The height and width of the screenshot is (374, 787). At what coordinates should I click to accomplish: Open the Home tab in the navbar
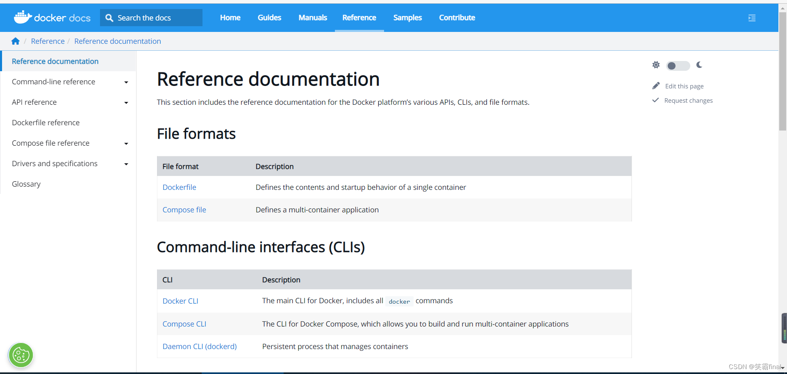(x=230, y=18)
